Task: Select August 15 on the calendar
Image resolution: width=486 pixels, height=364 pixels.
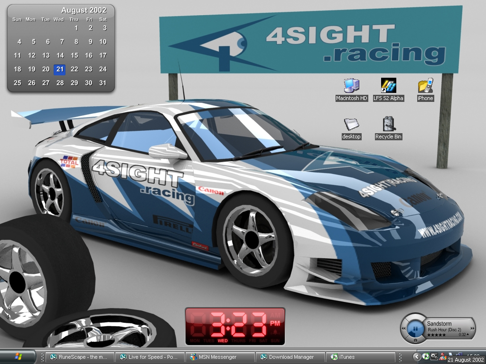Action: [x=75, y=55]
